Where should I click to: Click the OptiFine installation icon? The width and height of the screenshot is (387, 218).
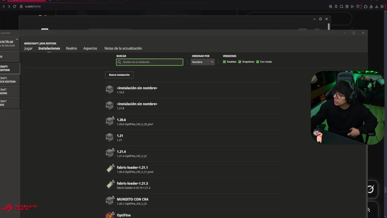coord(109,215)
